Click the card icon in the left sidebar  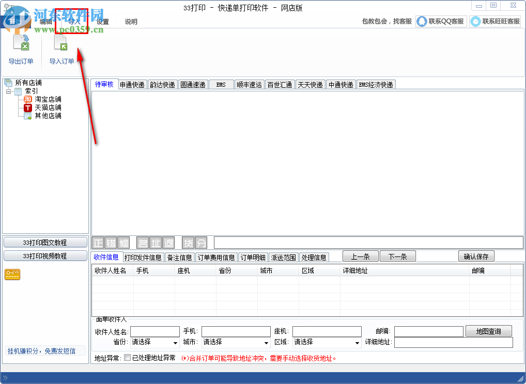point(12,275)
